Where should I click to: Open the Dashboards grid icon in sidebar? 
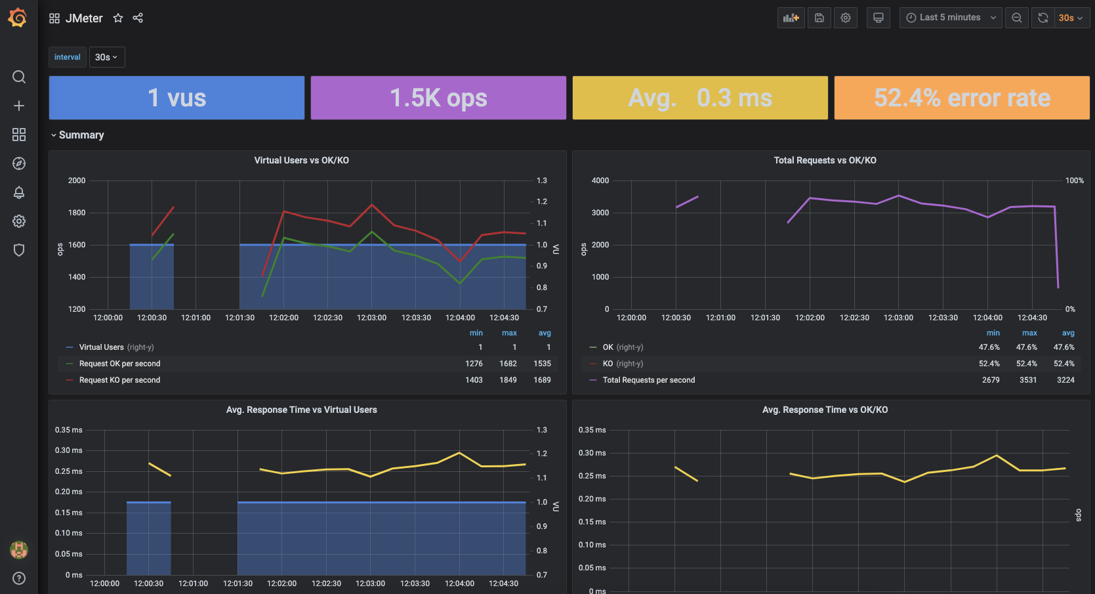19,135
